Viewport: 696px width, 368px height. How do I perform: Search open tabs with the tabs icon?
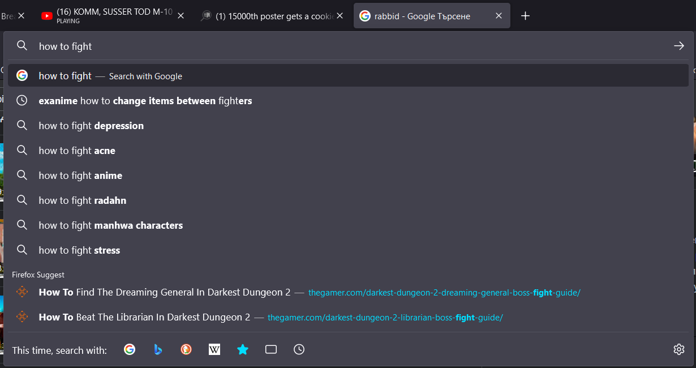271,349
